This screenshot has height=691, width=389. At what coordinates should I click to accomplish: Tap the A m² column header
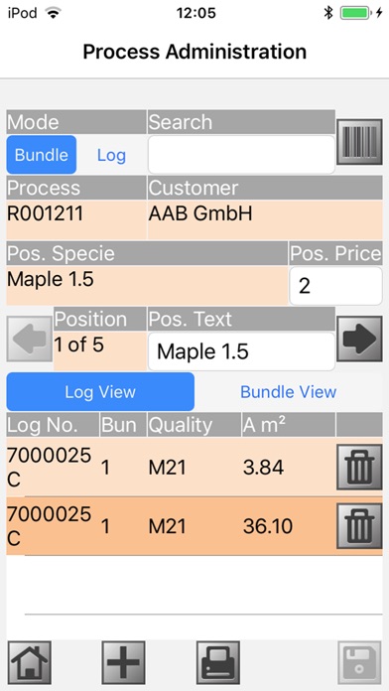pos(288,425)
